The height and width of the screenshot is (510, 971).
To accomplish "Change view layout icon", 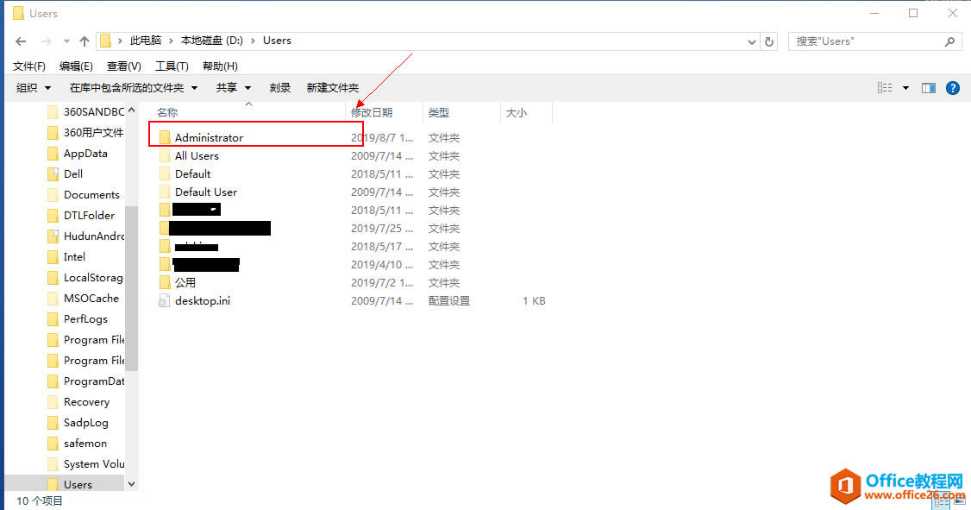I will point(885,88).
